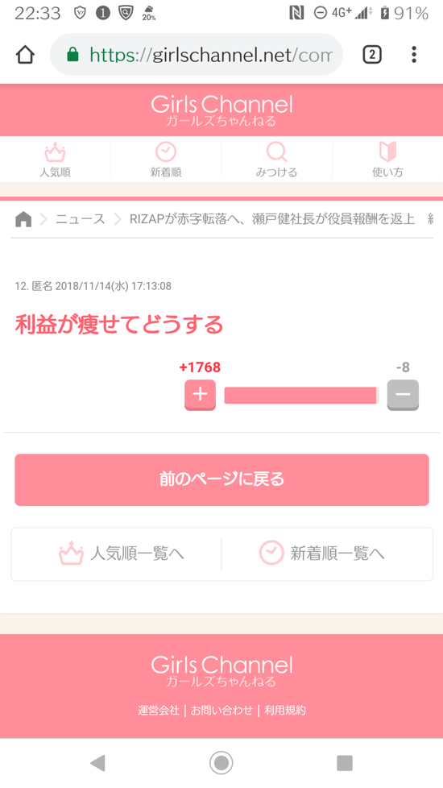Open the お問い合わせ footer link

(x=221, y=710)
